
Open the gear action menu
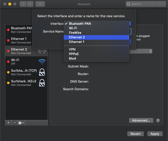(21, 123)
